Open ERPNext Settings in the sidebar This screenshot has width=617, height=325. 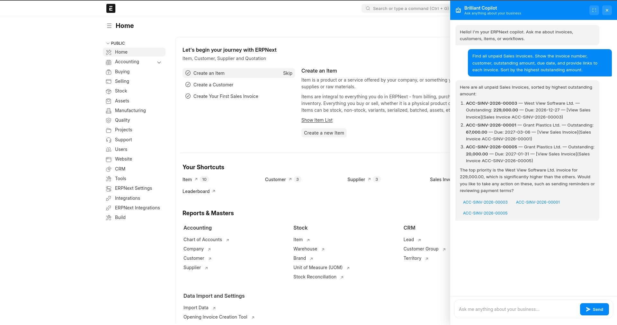click(x=134, y=188)
